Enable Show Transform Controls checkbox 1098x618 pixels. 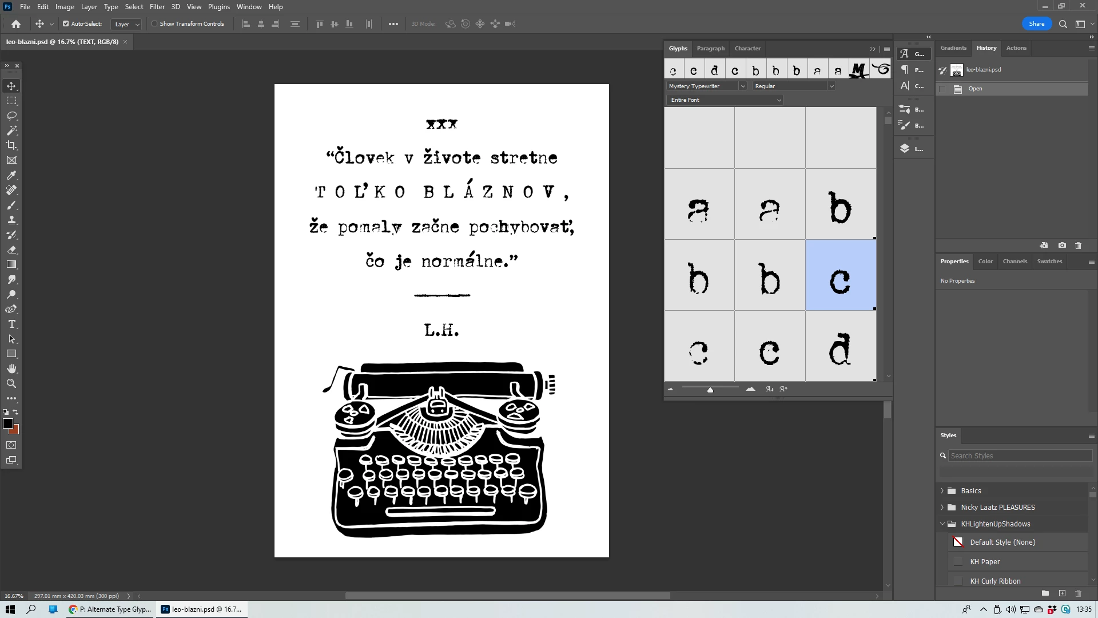(154, 24)
